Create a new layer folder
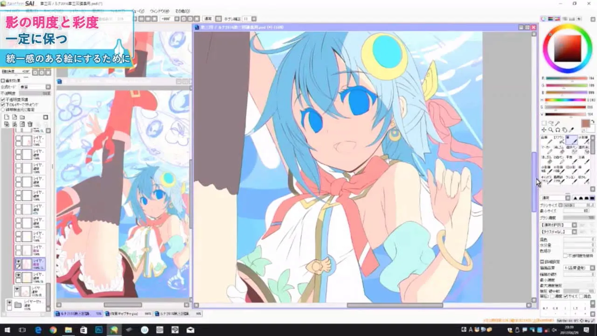 coord(22,117)
